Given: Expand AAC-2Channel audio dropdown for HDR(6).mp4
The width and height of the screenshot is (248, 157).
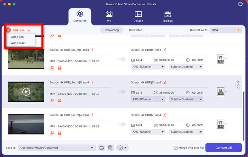Looking at the screenshot, I should click(148, 99).
